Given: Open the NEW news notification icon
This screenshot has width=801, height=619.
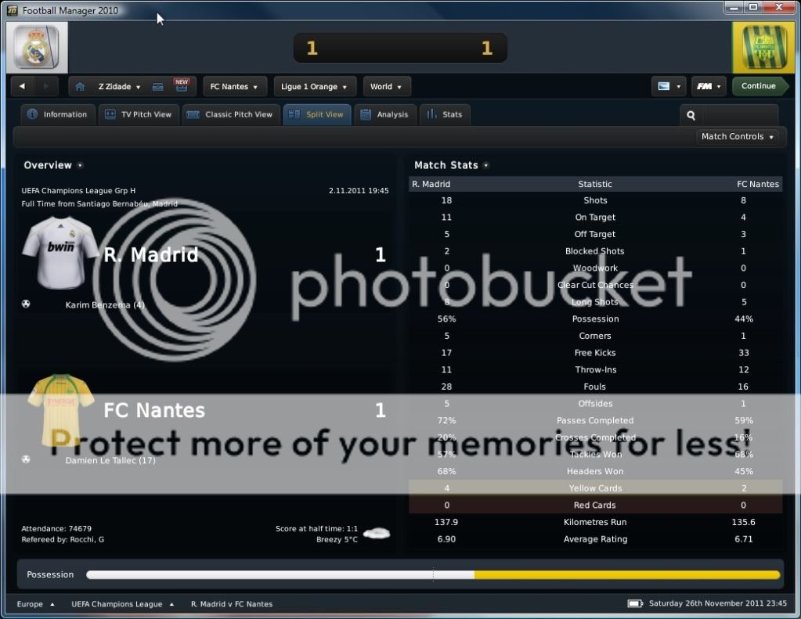Looking at the screenshot, I should [182, 85].
